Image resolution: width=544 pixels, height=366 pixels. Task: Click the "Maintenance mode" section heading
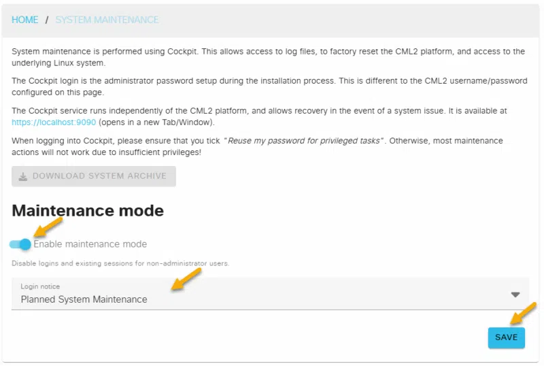point(88,211)
